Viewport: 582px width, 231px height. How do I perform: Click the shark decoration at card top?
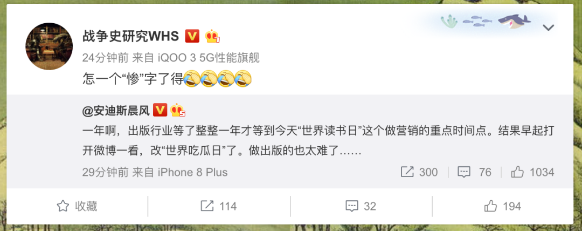514,21
